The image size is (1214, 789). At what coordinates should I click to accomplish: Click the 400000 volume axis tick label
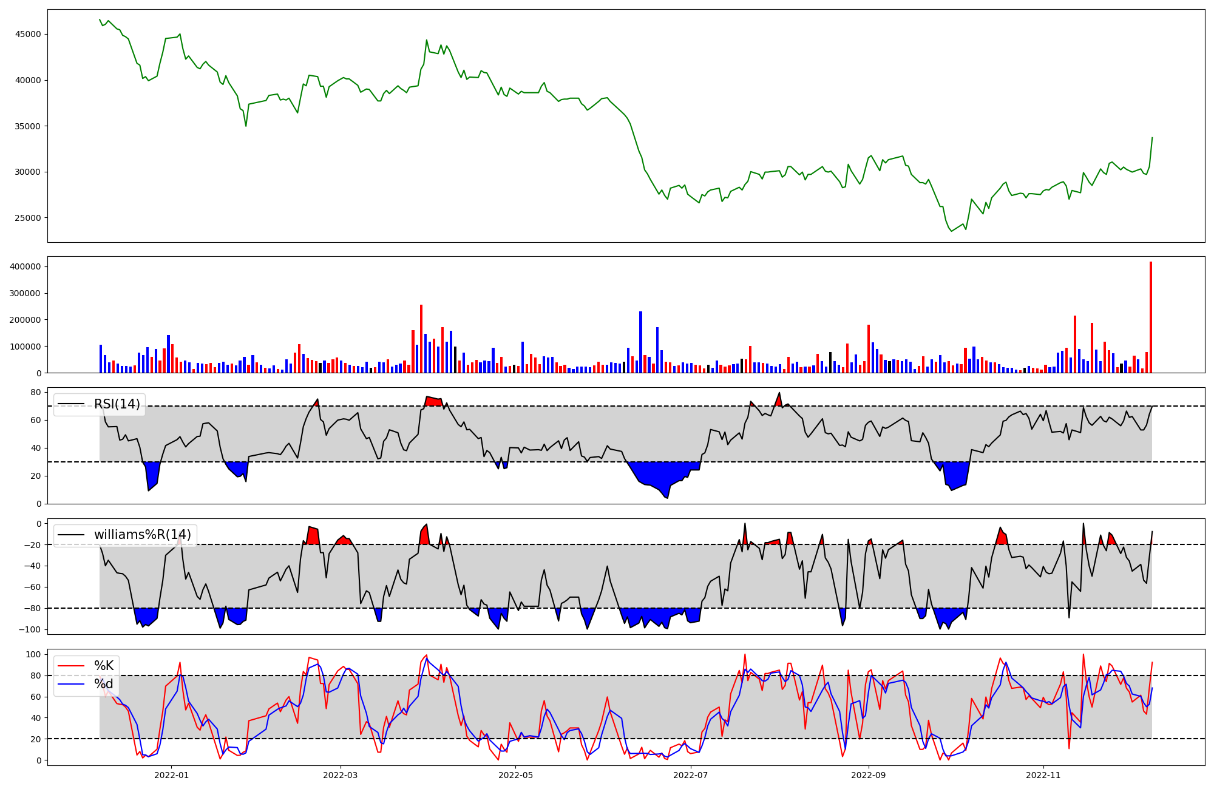[25, 266]
